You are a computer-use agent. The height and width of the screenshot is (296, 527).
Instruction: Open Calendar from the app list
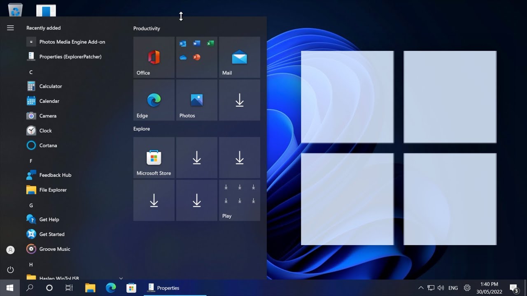tap(75, 101)
